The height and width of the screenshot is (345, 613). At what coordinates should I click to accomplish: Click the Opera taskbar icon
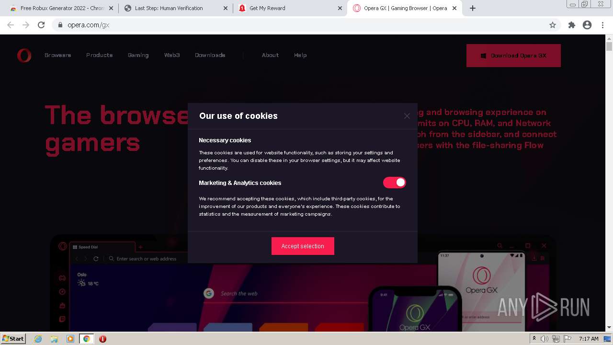[102, 339]
